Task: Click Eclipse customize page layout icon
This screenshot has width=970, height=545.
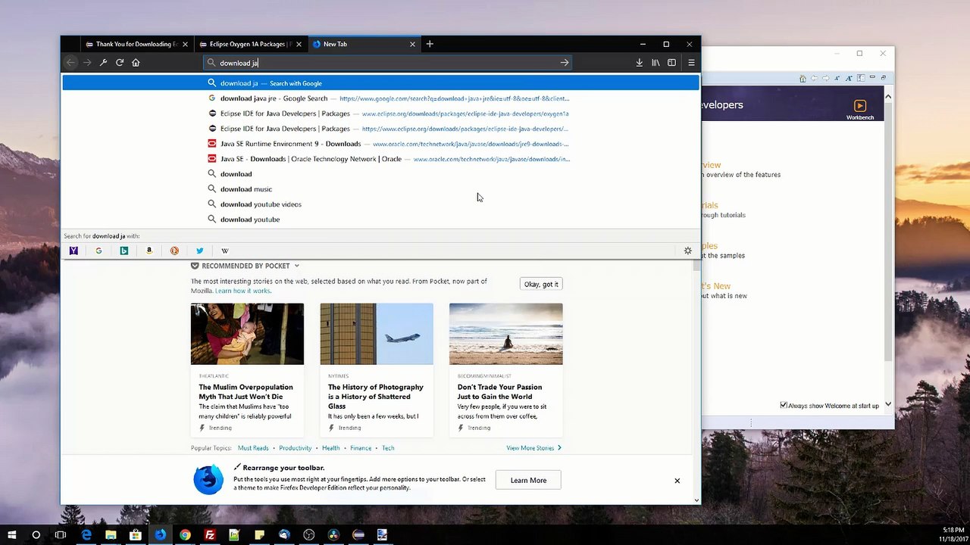Action: (861, 78)
